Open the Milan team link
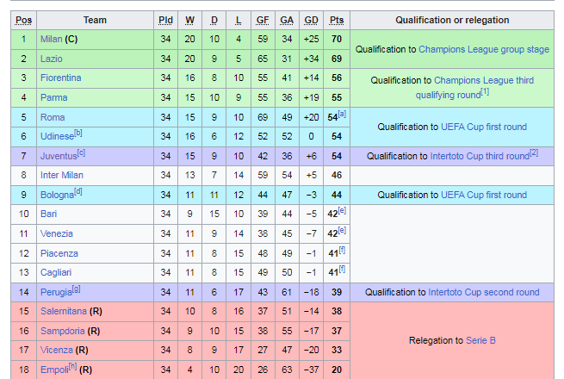Image resolution: width=564 pixels, height=379 pixels. [x=51, y=39]
